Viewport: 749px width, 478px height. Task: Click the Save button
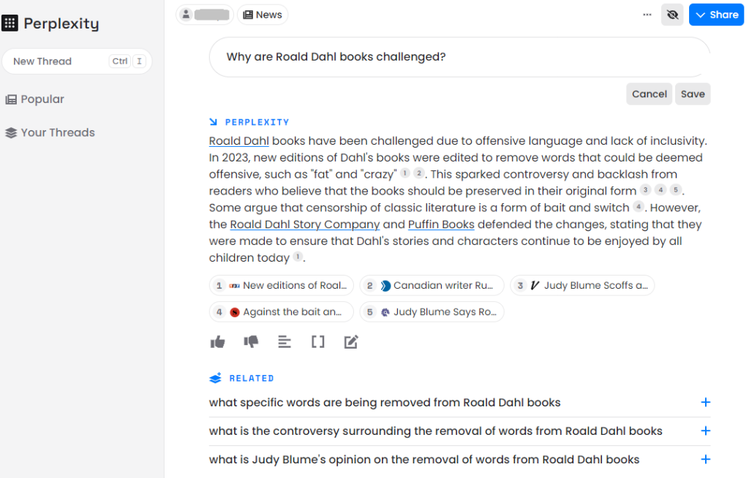click(x=692, y=94)
